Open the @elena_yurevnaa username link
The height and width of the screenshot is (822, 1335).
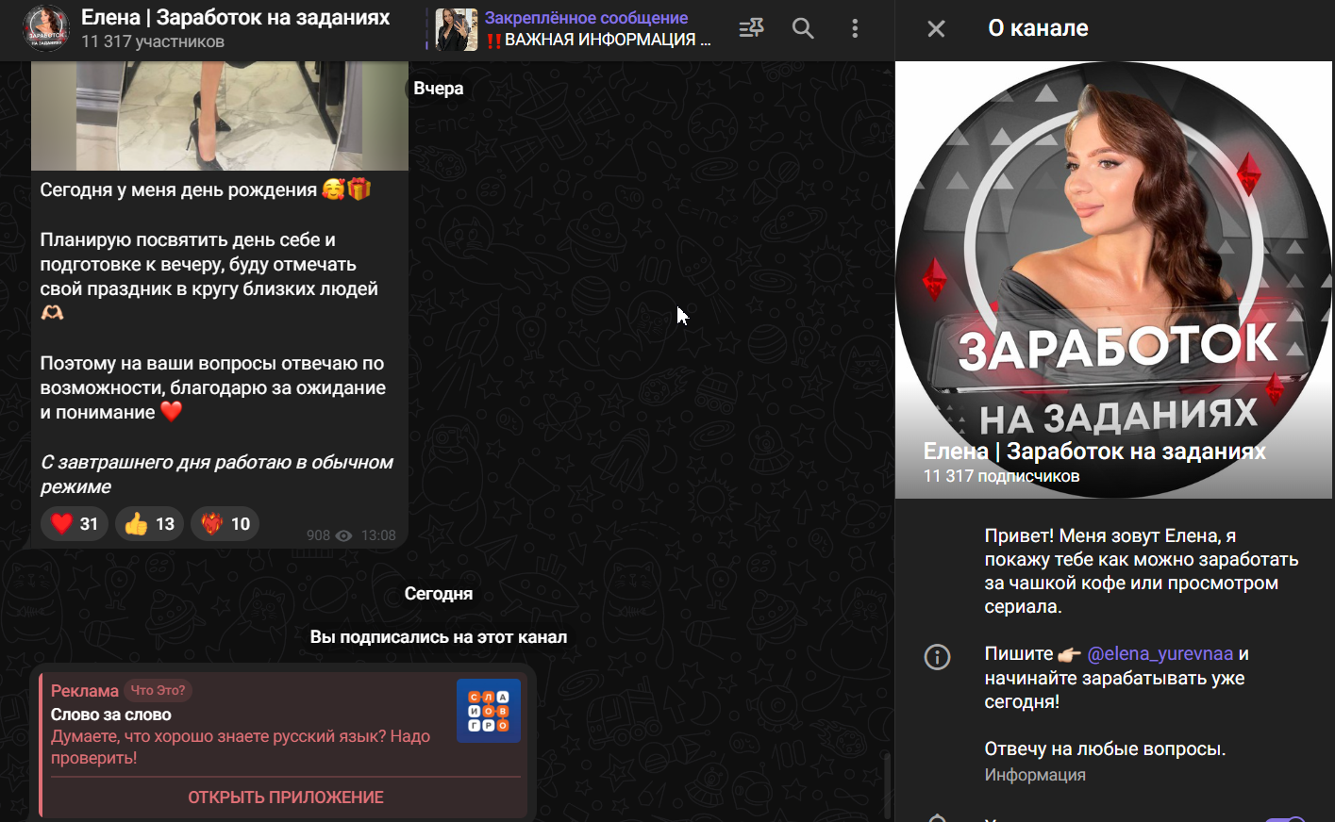1160,654
